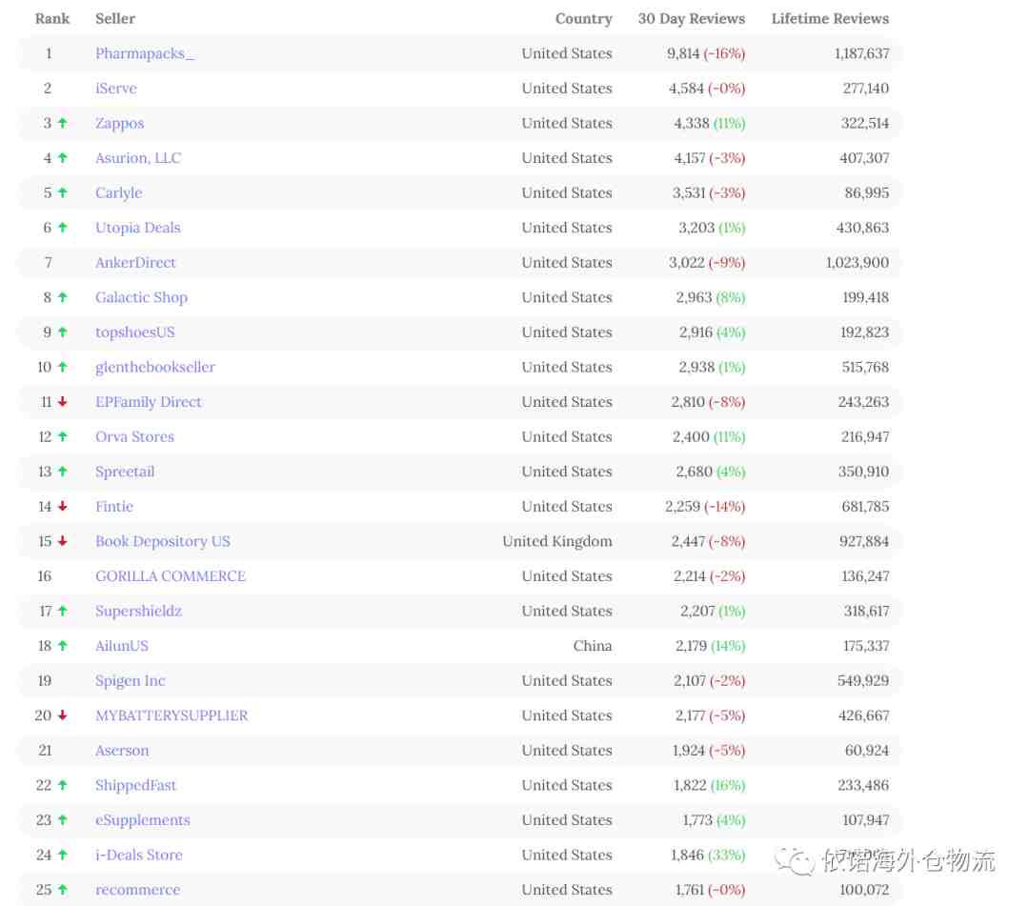Open the Pharmapacks_ seller page
Viewport: 1029px width, 906px height.
pyautogui.click(x=145, y=53)
